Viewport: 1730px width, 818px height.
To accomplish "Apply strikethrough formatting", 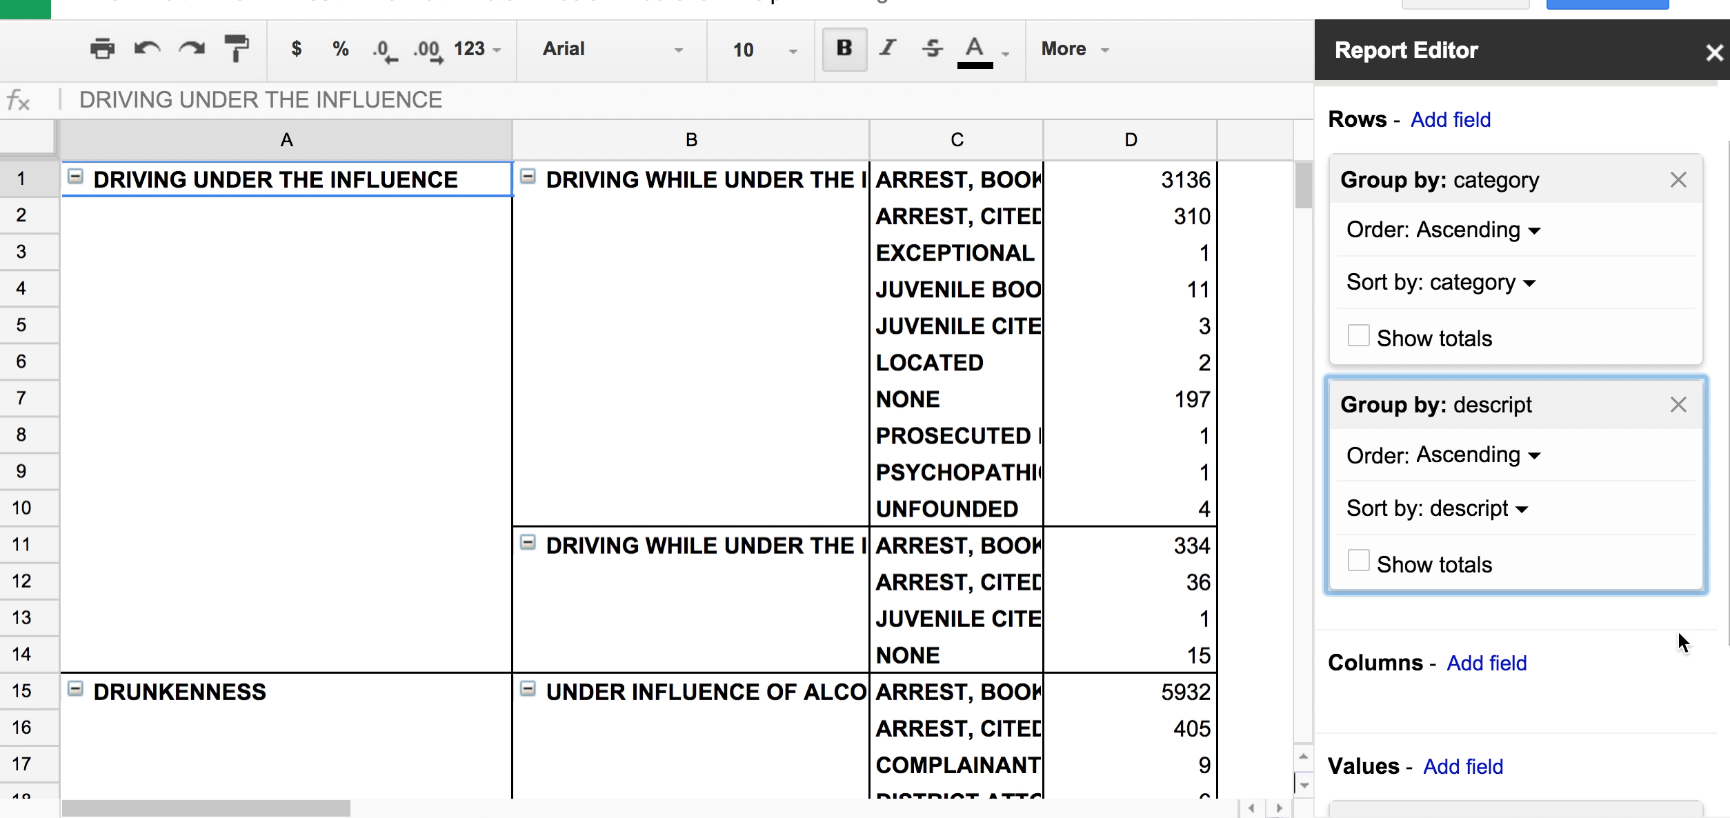I will 932,48.
